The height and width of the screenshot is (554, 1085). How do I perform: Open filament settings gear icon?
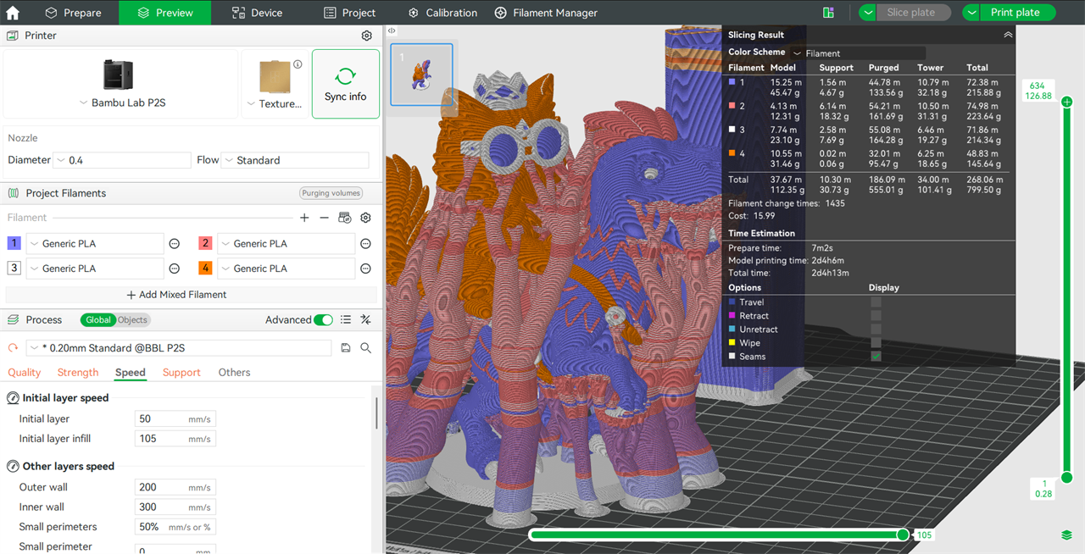365,218
